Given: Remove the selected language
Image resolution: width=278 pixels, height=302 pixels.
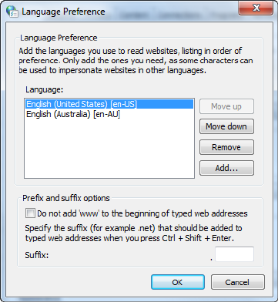Looking at the screenshot, I should coord(226,147).
